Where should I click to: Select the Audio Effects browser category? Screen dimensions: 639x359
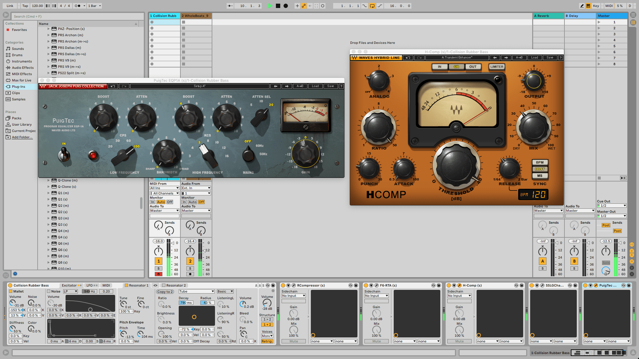point(21,67)
